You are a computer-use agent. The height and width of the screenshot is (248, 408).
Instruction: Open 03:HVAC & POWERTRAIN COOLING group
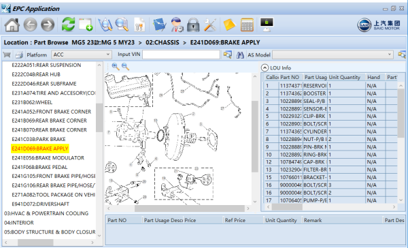(46, 213)
